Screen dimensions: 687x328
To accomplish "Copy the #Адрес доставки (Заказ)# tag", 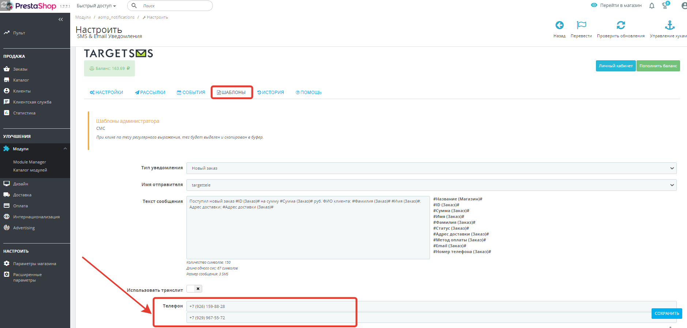I will [x=461, y=234].
